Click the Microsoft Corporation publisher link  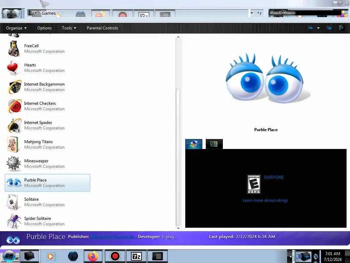click(x=113, y=237)
